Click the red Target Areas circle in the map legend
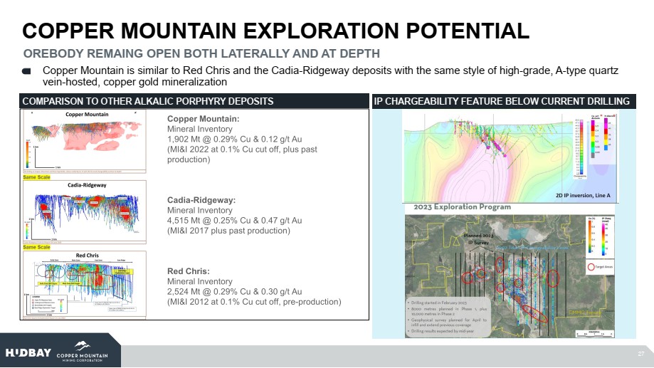The height and width of the screenshot is (368, 654). 589,268
